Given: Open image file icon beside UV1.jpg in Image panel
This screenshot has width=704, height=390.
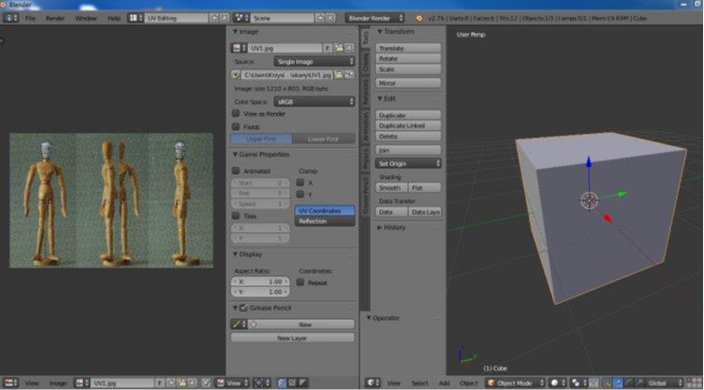Looking at the screenshot, I should click(x=339, y=48).
